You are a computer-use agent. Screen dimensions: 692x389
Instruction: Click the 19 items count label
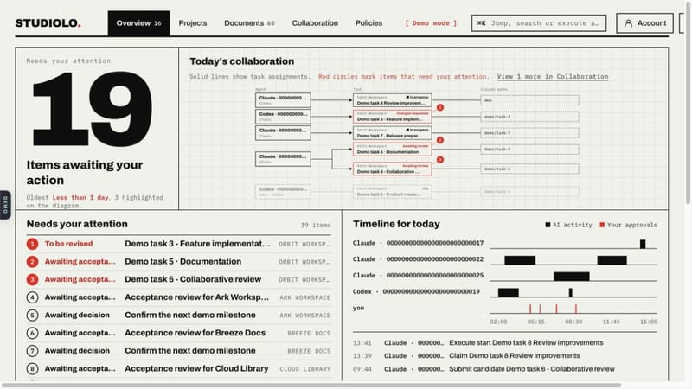click(x=316, y=225)
